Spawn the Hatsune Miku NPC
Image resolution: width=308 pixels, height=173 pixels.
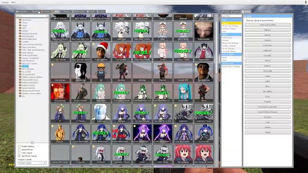(x=183, y=93)
